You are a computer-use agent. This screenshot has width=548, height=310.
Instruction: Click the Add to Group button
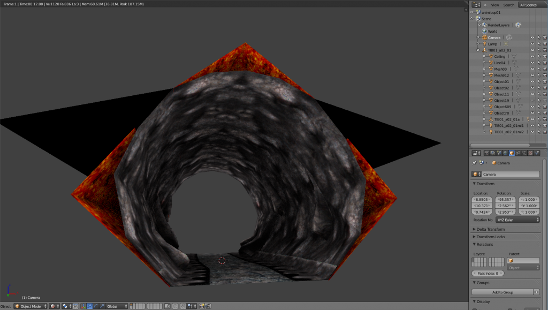pyautogui.click(x=503, y=292)
